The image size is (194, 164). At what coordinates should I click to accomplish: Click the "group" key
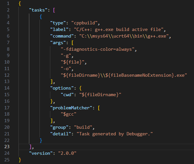click(x=59, y=127)
